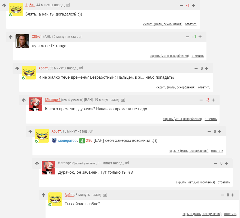Downvote X86-7's comment with minus icon
240x218 pixels.
(187, 37)
